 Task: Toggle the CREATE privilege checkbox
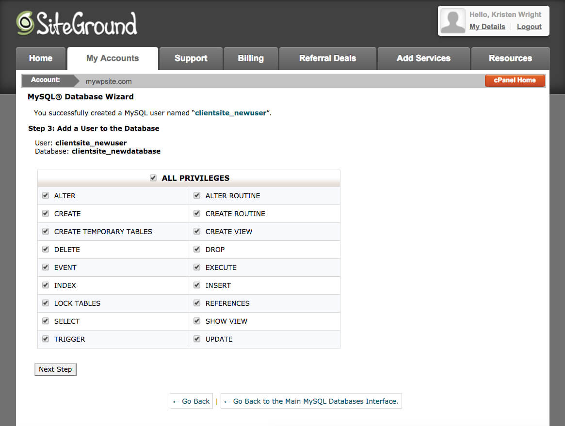46,214
